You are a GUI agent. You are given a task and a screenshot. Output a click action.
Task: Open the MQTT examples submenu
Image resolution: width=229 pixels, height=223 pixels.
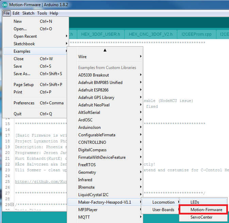click(x=105, y=217)
